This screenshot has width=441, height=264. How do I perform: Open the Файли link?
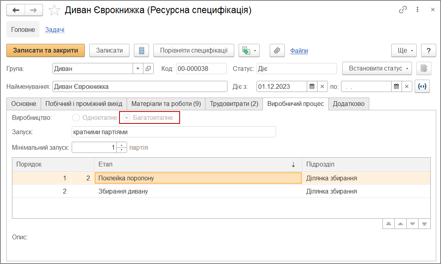299,51
